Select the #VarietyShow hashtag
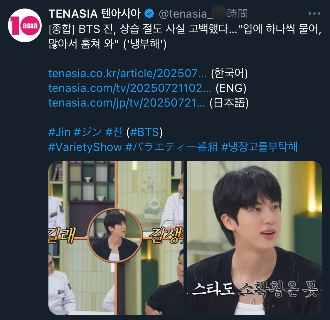The height and width of the screenshot is (320, 330). pyautogui.click(x=85, y=147)
